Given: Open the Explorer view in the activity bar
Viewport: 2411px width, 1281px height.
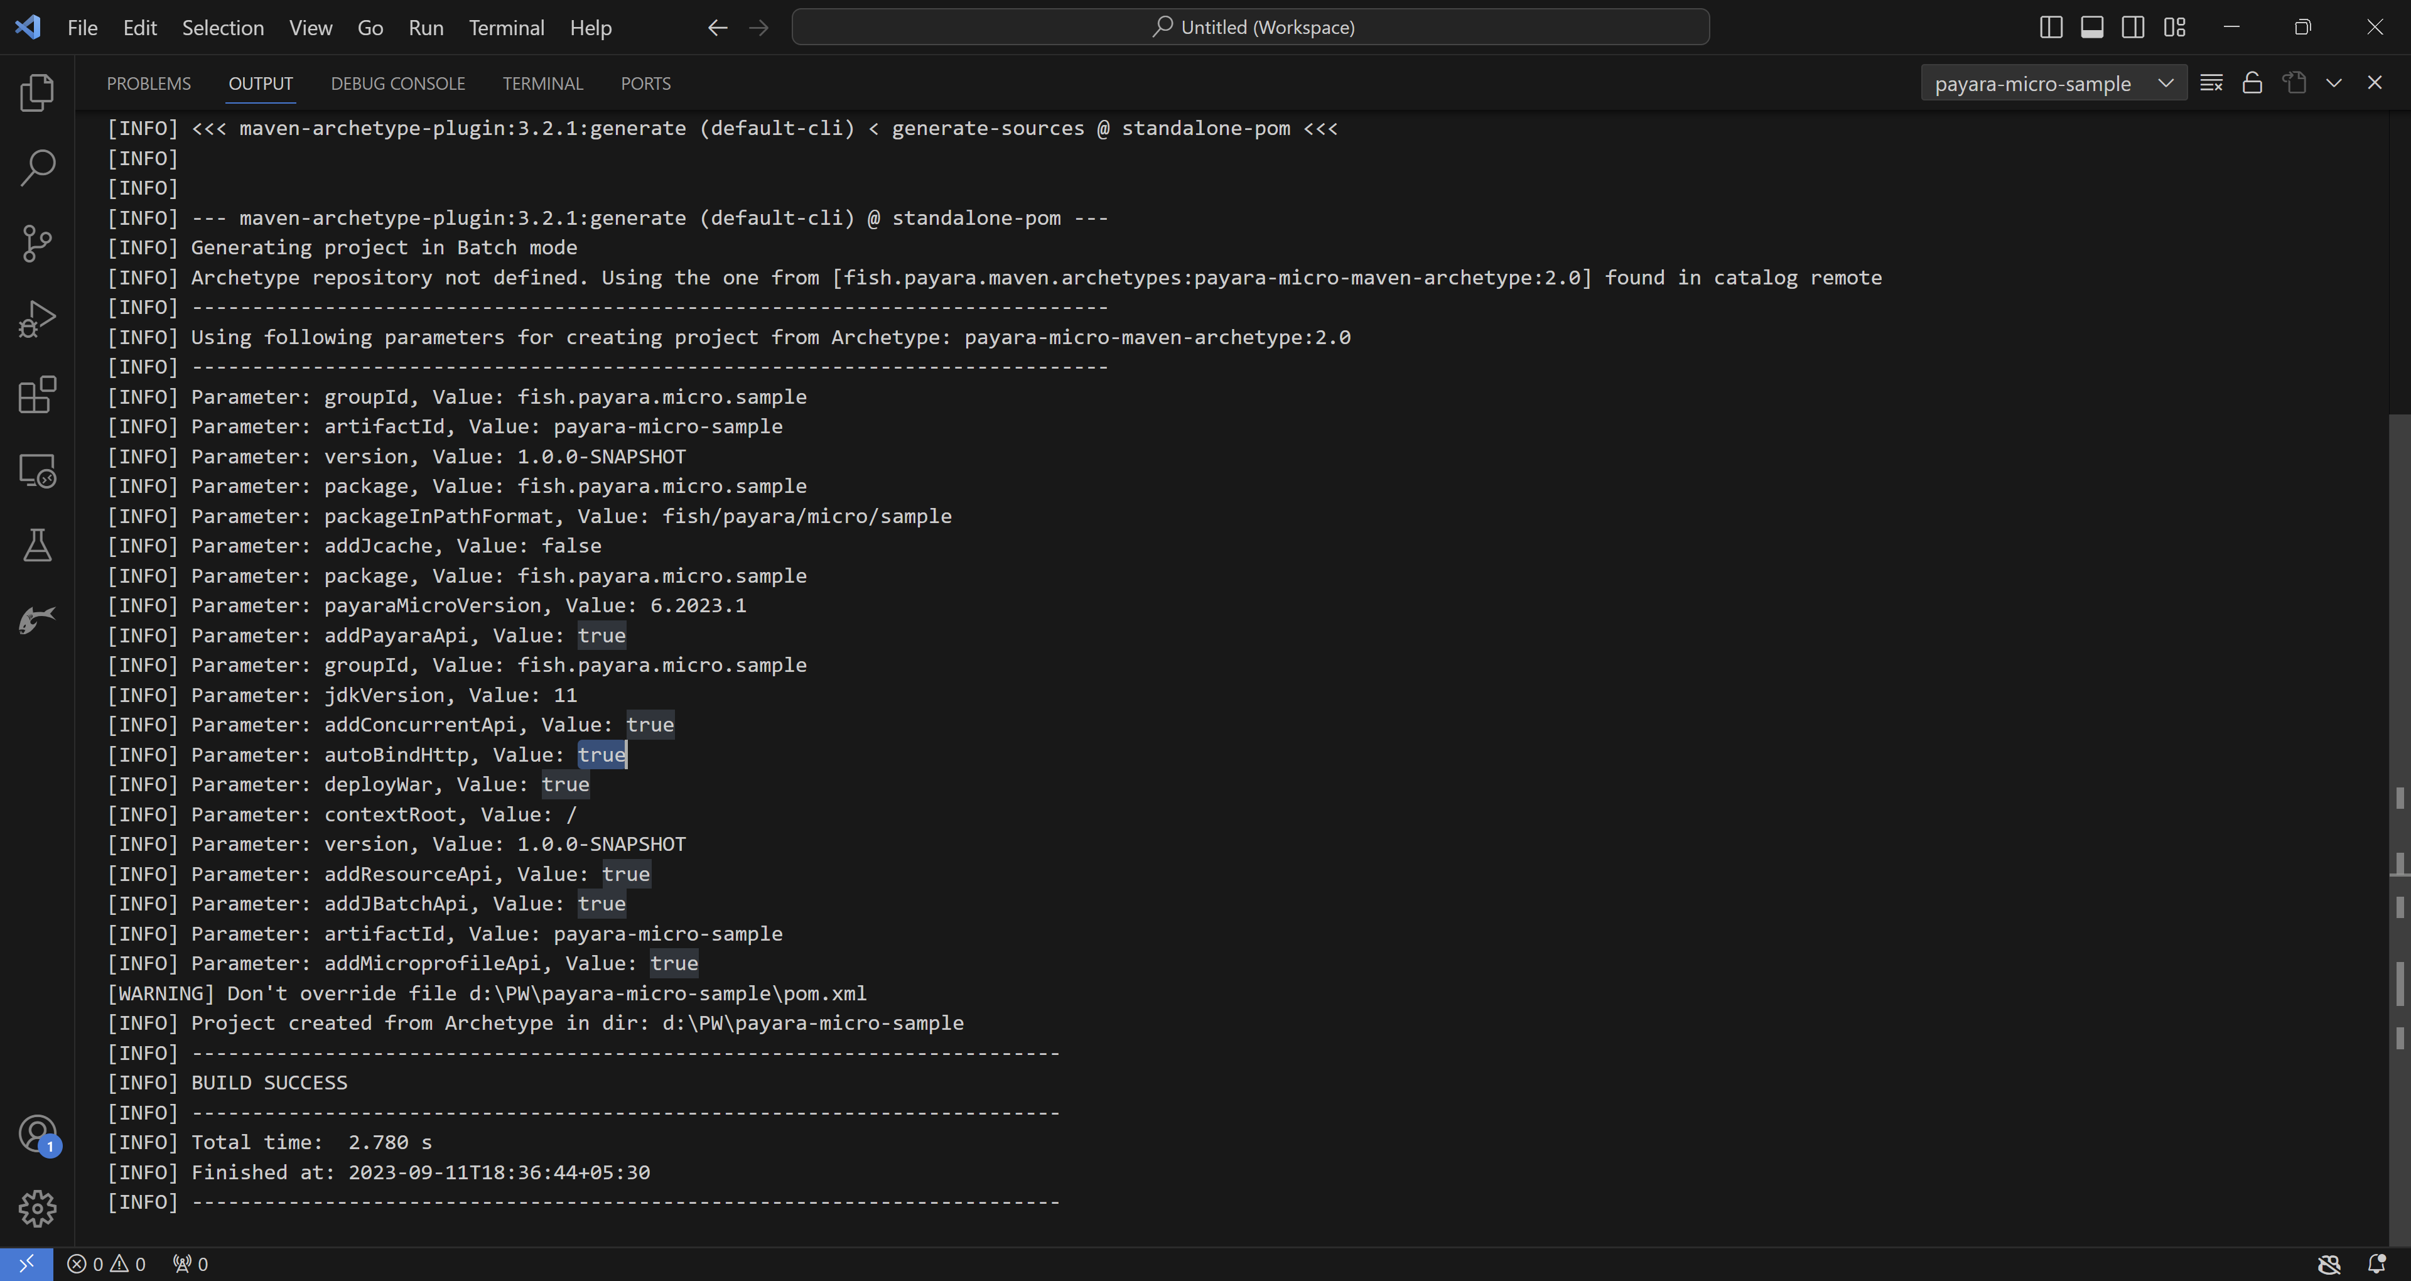Looking at the screenshot, I should [38, 93].
